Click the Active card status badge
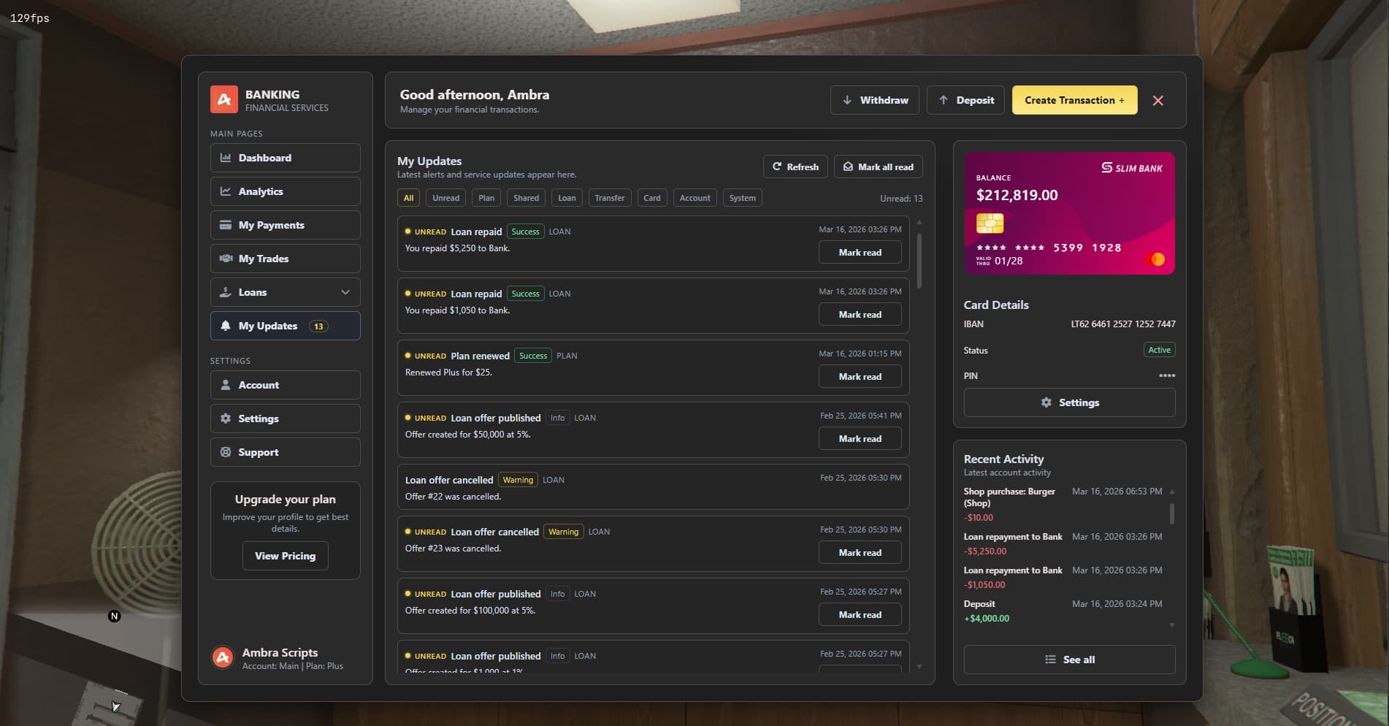The image size is (1389, 726). pos(1159,350)
